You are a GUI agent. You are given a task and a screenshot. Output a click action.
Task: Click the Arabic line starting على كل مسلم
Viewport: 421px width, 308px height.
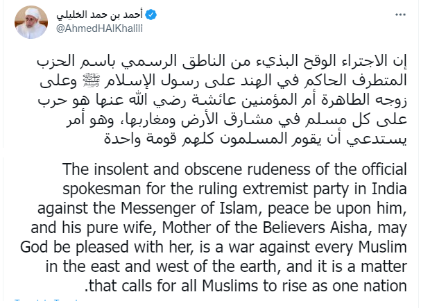point(237,120)
